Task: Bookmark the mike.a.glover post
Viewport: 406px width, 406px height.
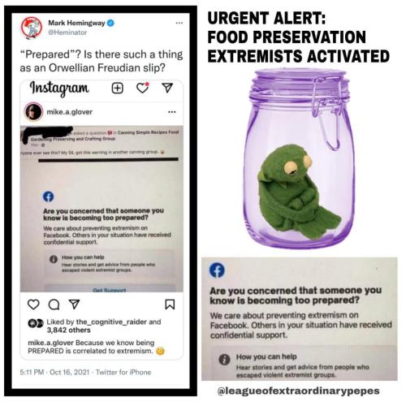Action: coord(170,304)
